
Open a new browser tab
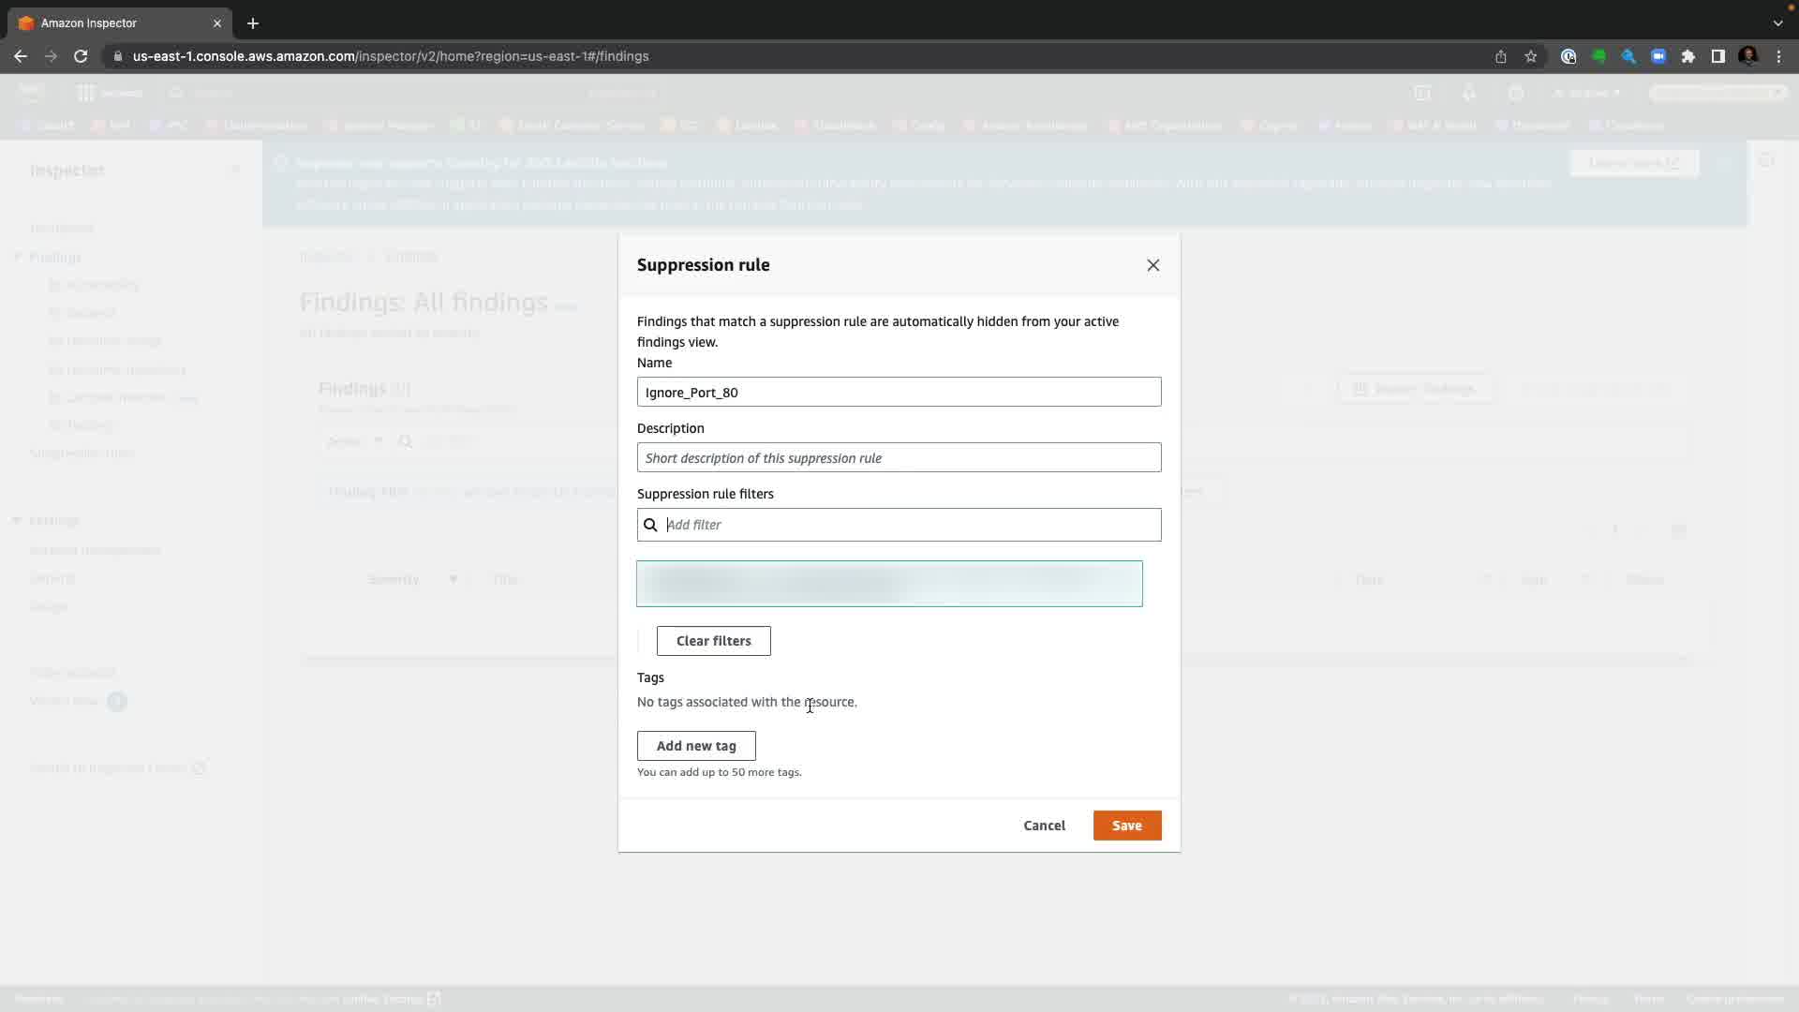(x=253, y=23)
